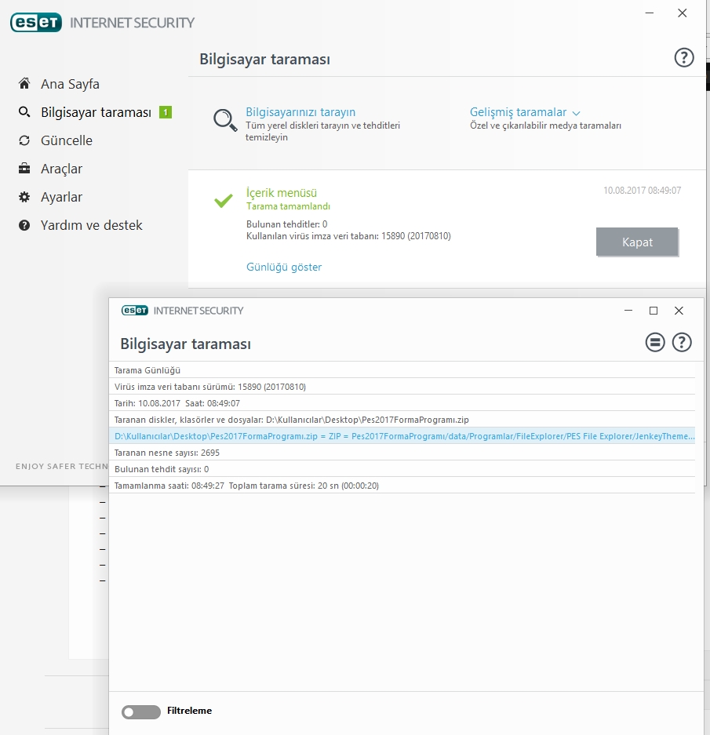710x735 pixels.
Task: Open the Güncelle update section
Action: (x=67, y=140)
